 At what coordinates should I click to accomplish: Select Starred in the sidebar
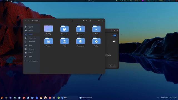click(x=32, y=31)
